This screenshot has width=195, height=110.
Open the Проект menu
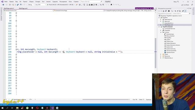click(x=25, y=2)
